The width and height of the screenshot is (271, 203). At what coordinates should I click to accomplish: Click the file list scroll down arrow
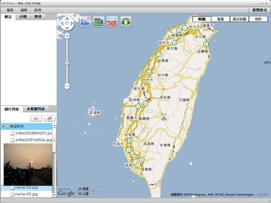(x=54, y=195)
